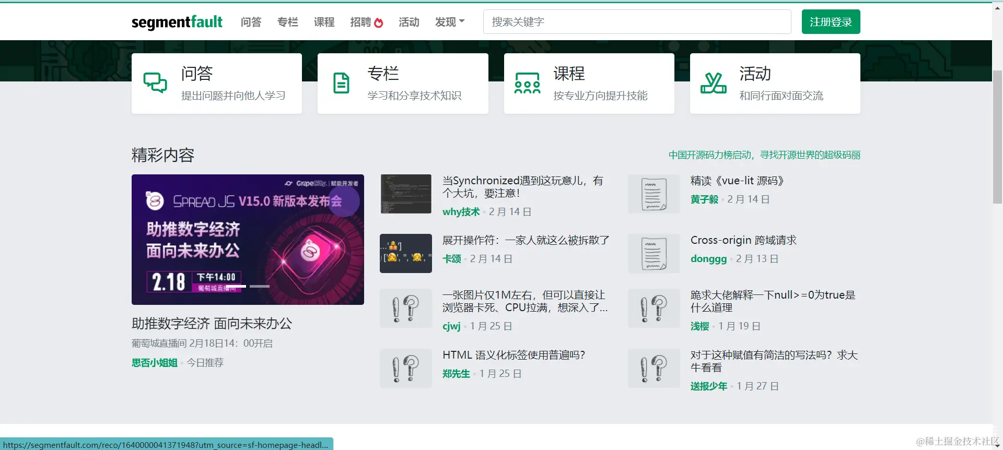Click the 活动 card icon

[x=714, y=83]
